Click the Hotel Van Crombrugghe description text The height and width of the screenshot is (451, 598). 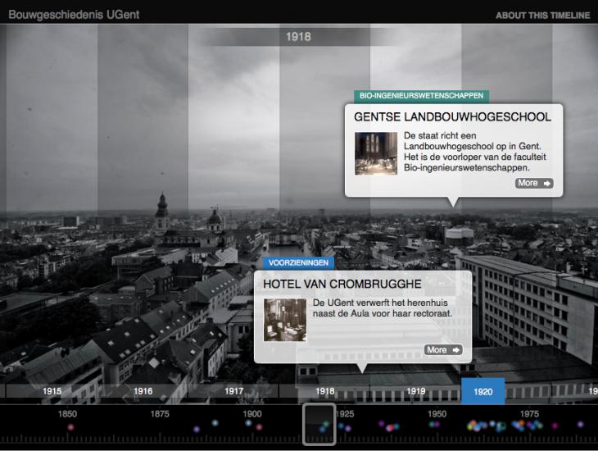pos(382,308)
